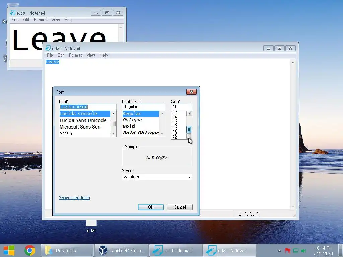Open the Windows Start menu
Viewport: 343px width, 257px height.
point(9,250)
